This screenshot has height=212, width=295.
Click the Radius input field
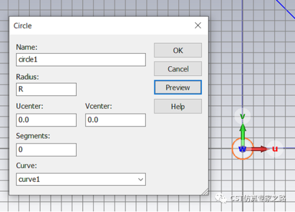[46, 89]
